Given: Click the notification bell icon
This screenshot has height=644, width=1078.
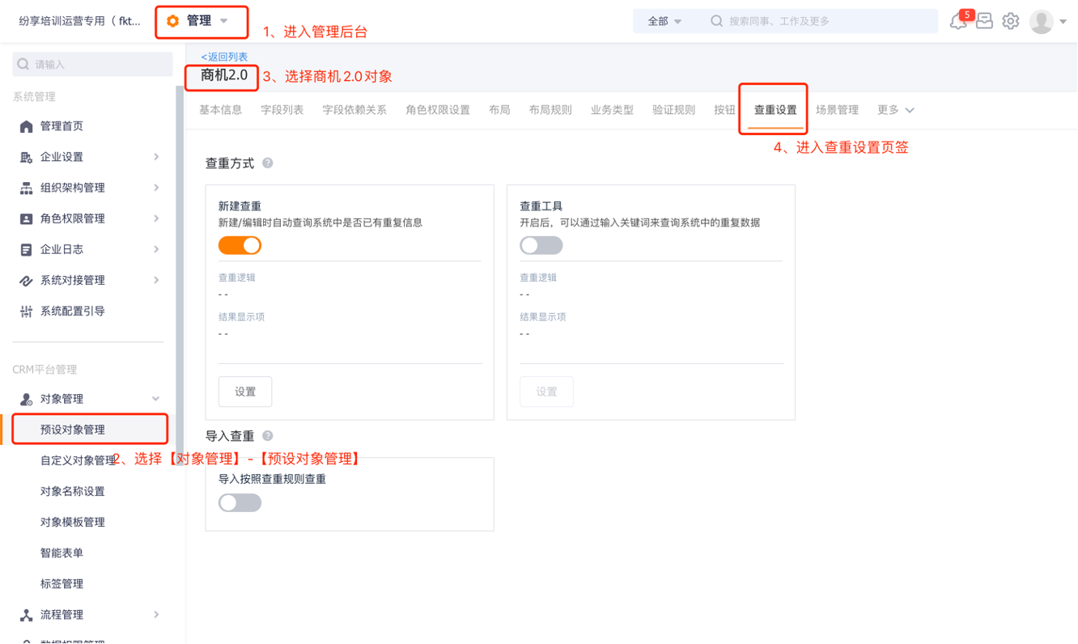Looking at the screenshot, I should (958, 22).
